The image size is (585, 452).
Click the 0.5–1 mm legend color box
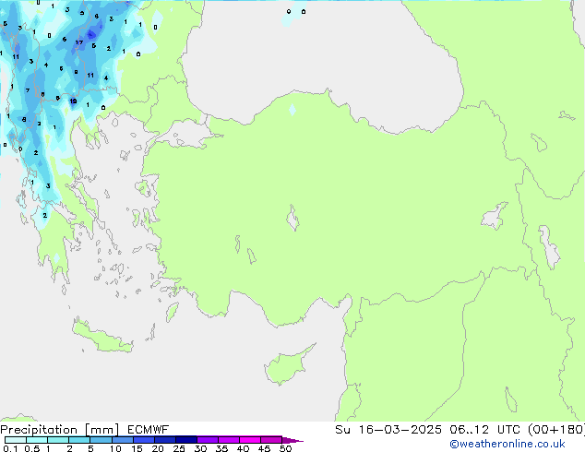[37, 440]
